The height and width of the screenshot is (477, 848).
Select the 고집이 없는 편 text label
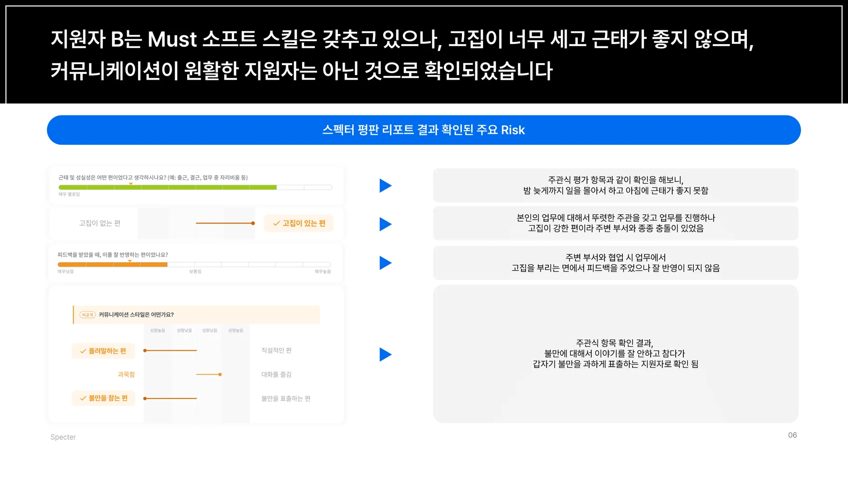[99, 223]
